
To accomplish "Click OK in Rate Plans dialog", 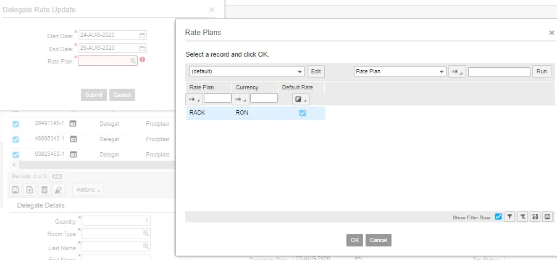I will click(355, 240).
